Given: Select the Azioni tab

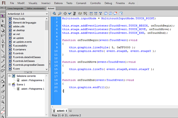Looking at the screenshot, I should point(51,8).
